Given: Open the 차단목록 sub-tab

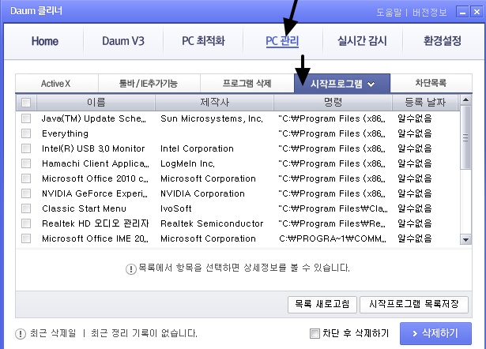Looking at the screenshot, I should coord(431,83).
